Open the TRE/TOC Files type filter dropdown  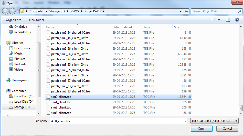[x=215, y=121]
